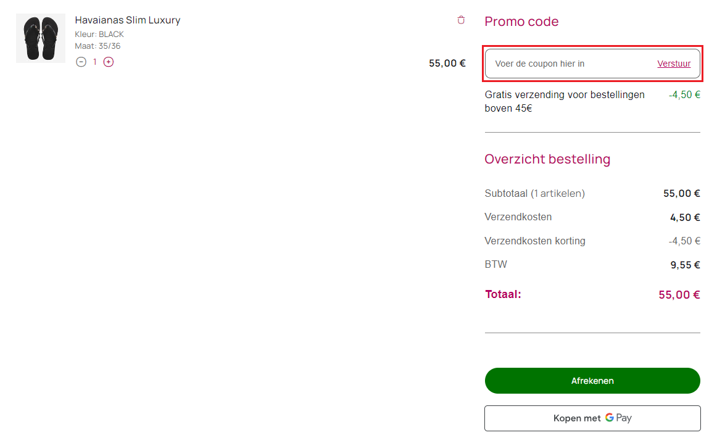The image size is (717, 435).
Task: Click the plus icon to increase quantity
Action: [x=109, y=62]
